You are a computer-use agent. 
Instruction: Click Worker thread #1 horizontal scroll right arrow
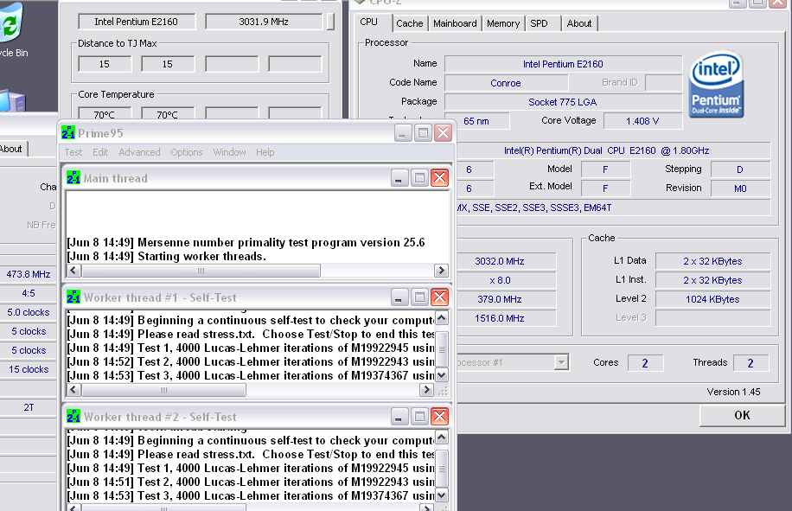point(427,389)
